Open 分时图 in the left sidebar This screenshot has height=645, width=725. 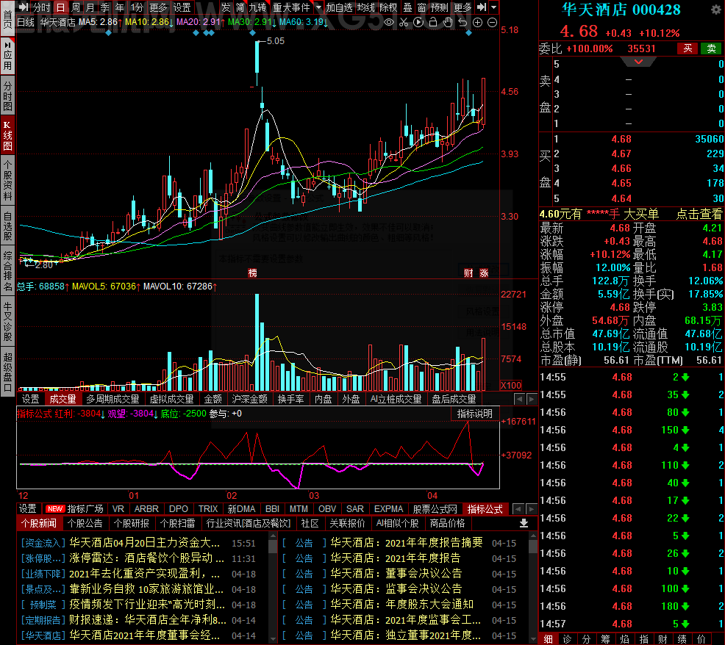coord(7,96)
